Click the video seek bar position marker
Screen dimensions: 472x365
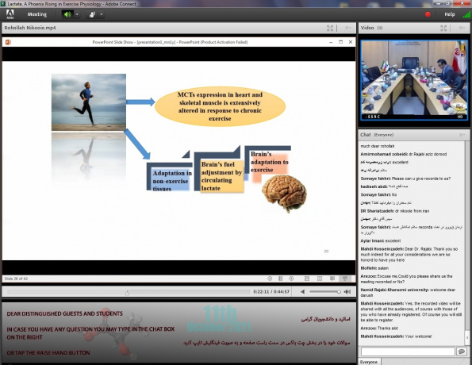[x=128, y=293]
